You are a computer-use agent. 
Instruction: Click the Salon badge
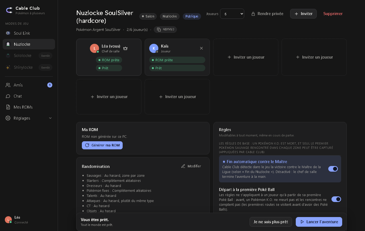coord(148,16)
